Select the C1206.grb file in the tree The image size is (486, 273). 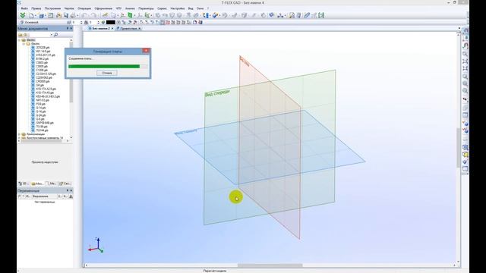[x=42, y=70]
